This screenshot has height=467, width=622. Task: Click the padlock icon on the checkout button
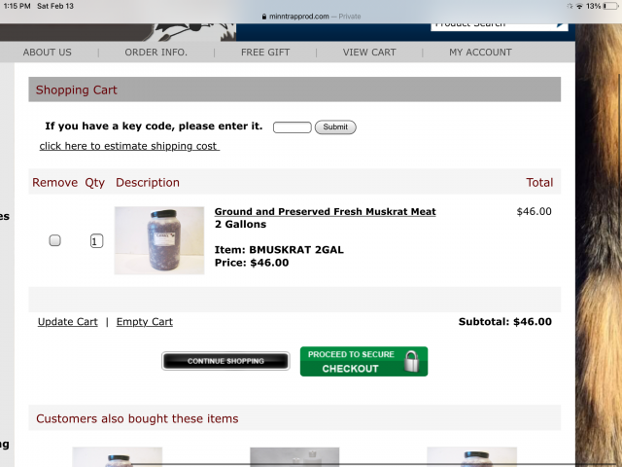(x=412, y=361)
